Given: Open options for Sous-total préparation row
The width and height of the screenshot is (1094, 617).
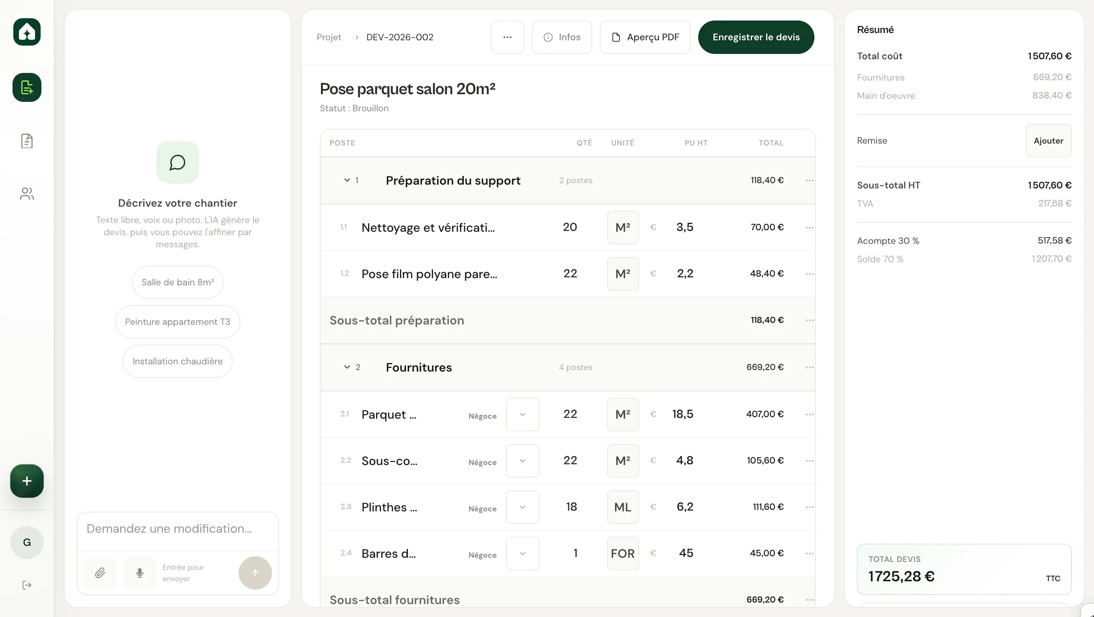Looking at the screenshot, I should [x=809, y=320].
